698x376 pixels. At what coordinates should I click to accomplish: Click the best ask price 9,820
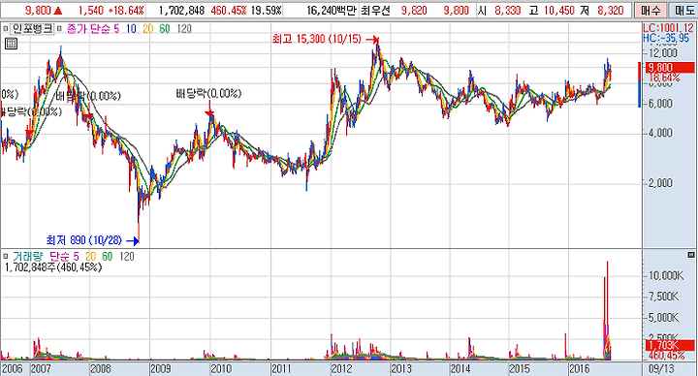414,11
